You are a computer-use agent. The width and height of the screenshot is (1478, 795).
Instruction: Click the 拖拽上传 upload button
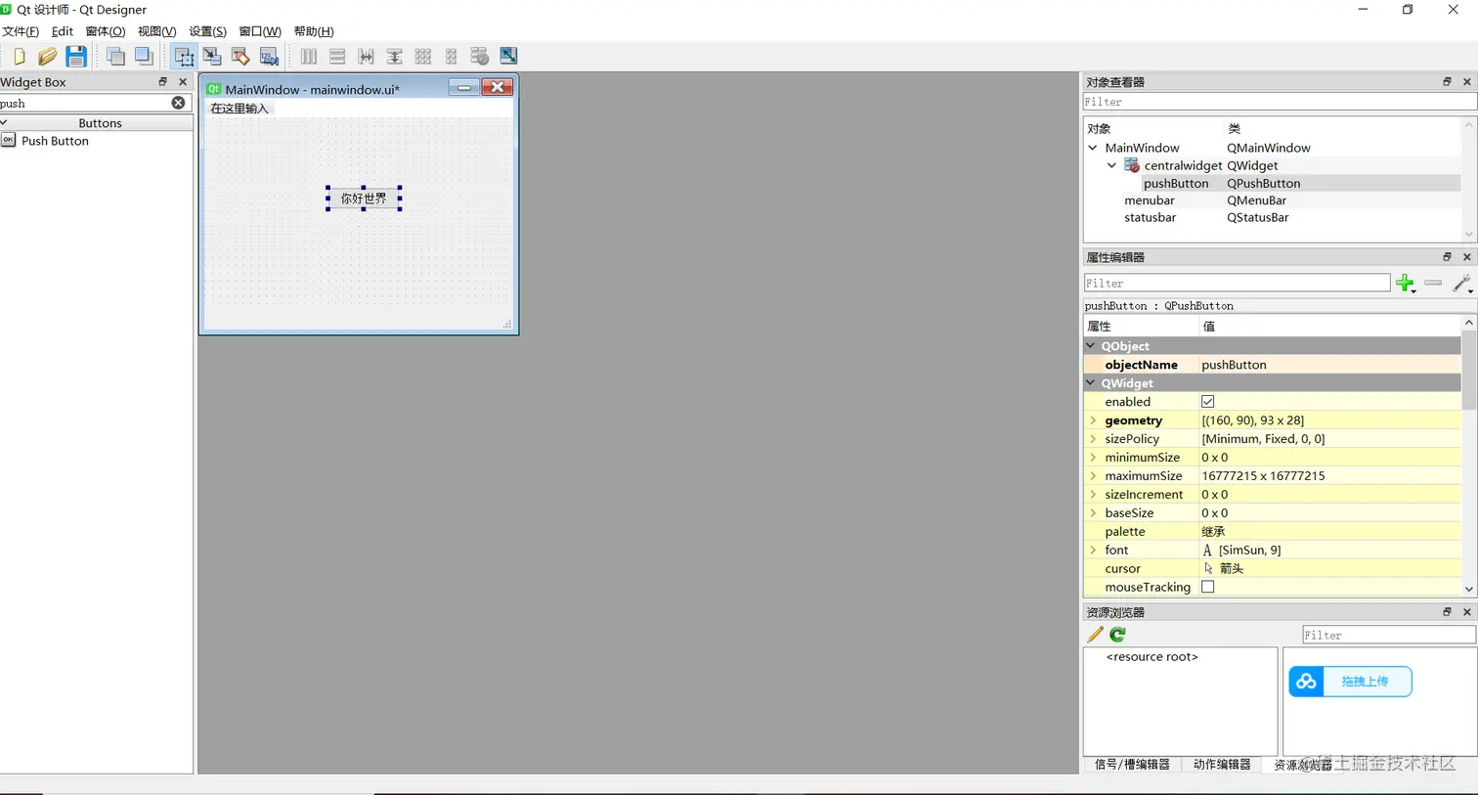click(x=1350, y=682)
